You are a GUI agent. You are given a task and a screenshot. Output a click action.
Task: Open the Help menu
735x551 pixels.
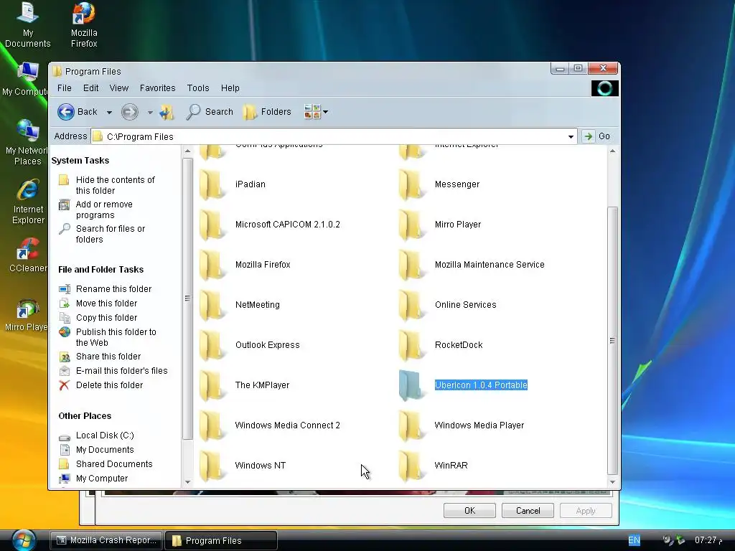230,88
